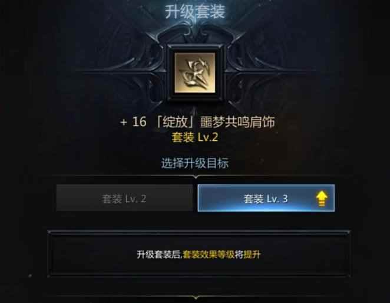Click the top border of the description panel
This screenshot has height=303, width=390.
click(199, 232)
